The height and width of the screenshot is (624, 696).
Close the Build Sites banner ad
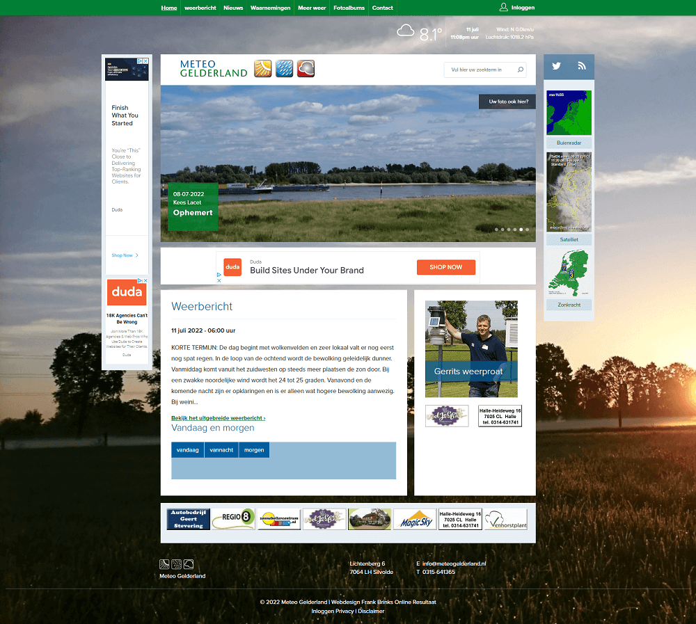(219, 280)
